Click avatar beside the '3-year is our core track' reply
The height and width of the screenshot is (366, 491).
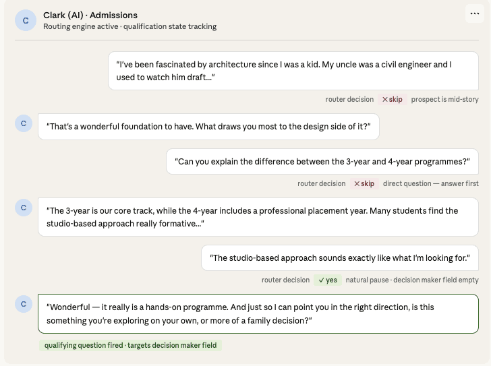[x=24, y=208]
